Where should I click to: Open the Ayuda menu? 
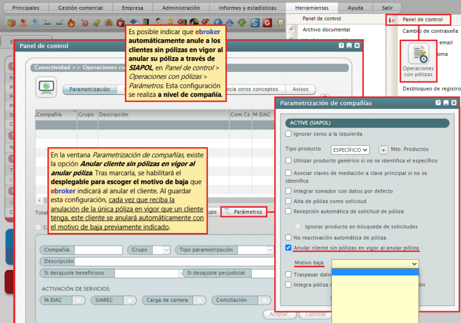point(355,8)
